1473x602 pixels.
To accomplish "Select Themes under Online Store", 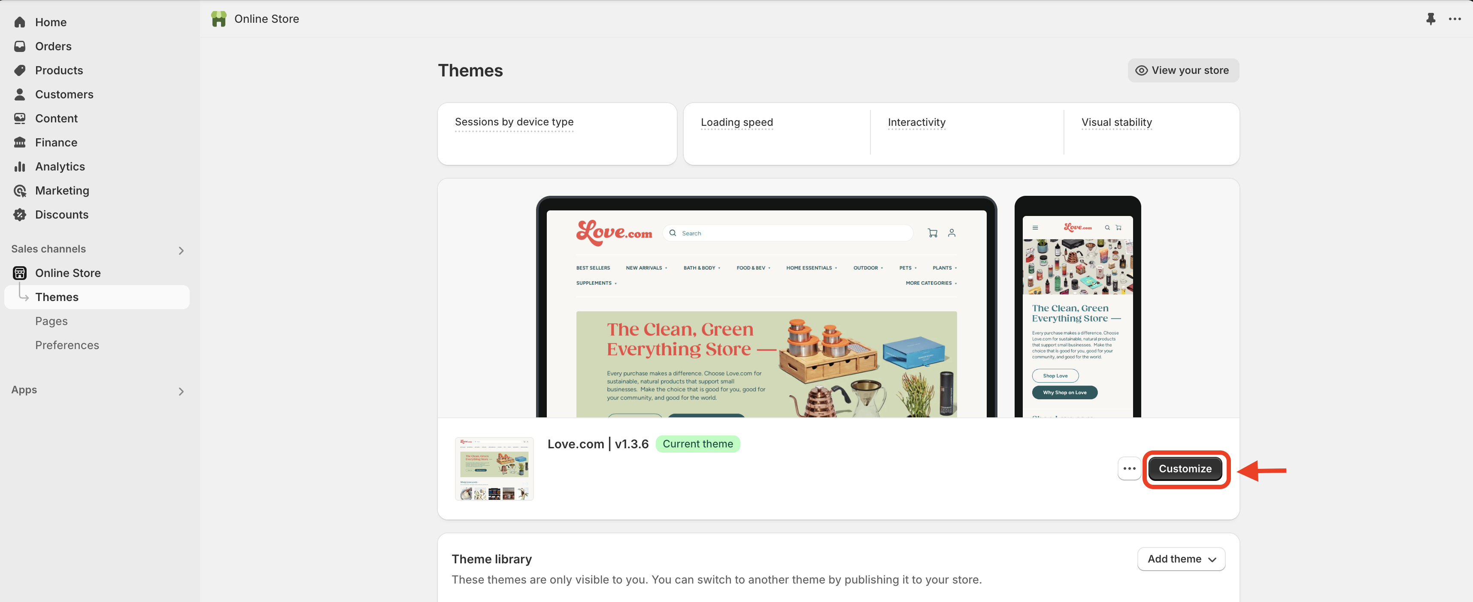I will pos(97,297).
